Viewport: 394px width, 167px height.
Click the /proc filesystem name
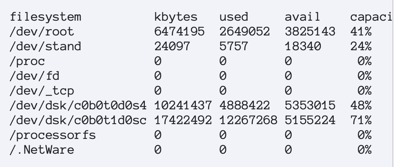[27, 61]
